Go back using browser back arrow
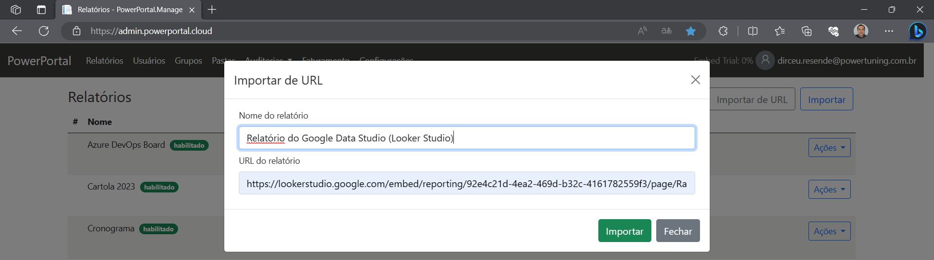Screen dimensions: 934x260 tap(17, 31)
